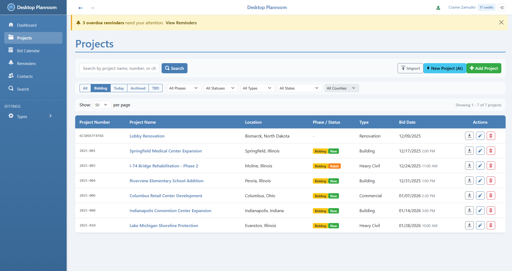Select the All projects tab
Image resolution: width=512 pixels, height=271 pixels.
[85, 88]
